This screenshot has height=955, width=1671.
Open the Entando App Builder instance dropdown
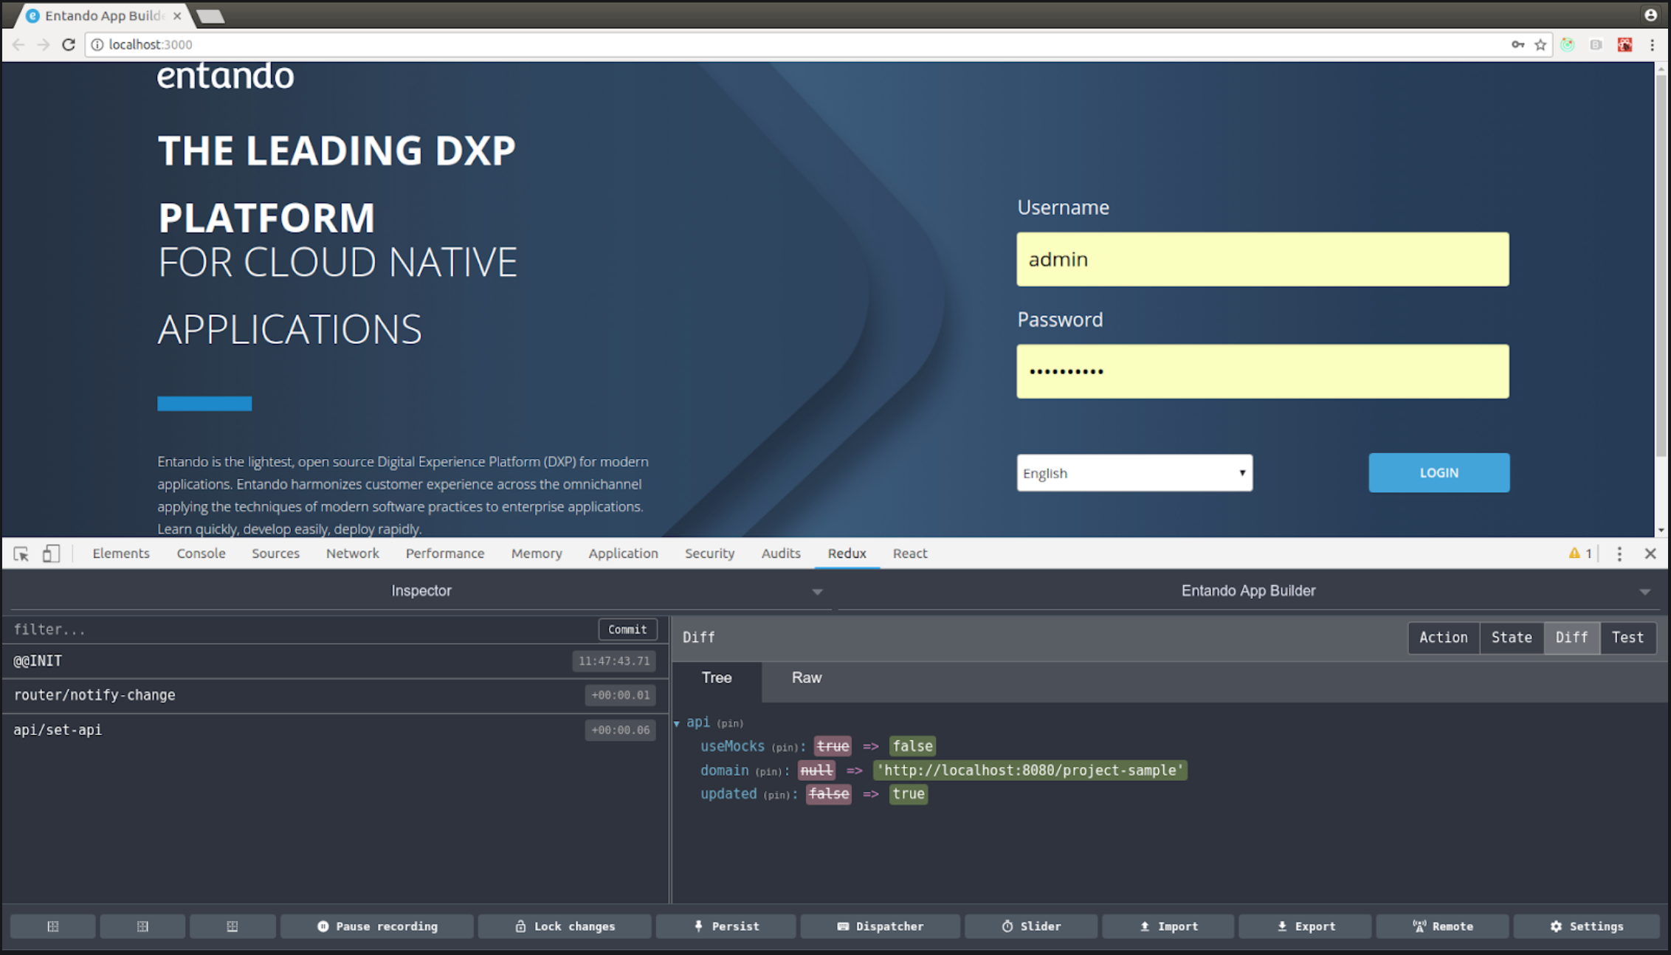coord(1248,591)
